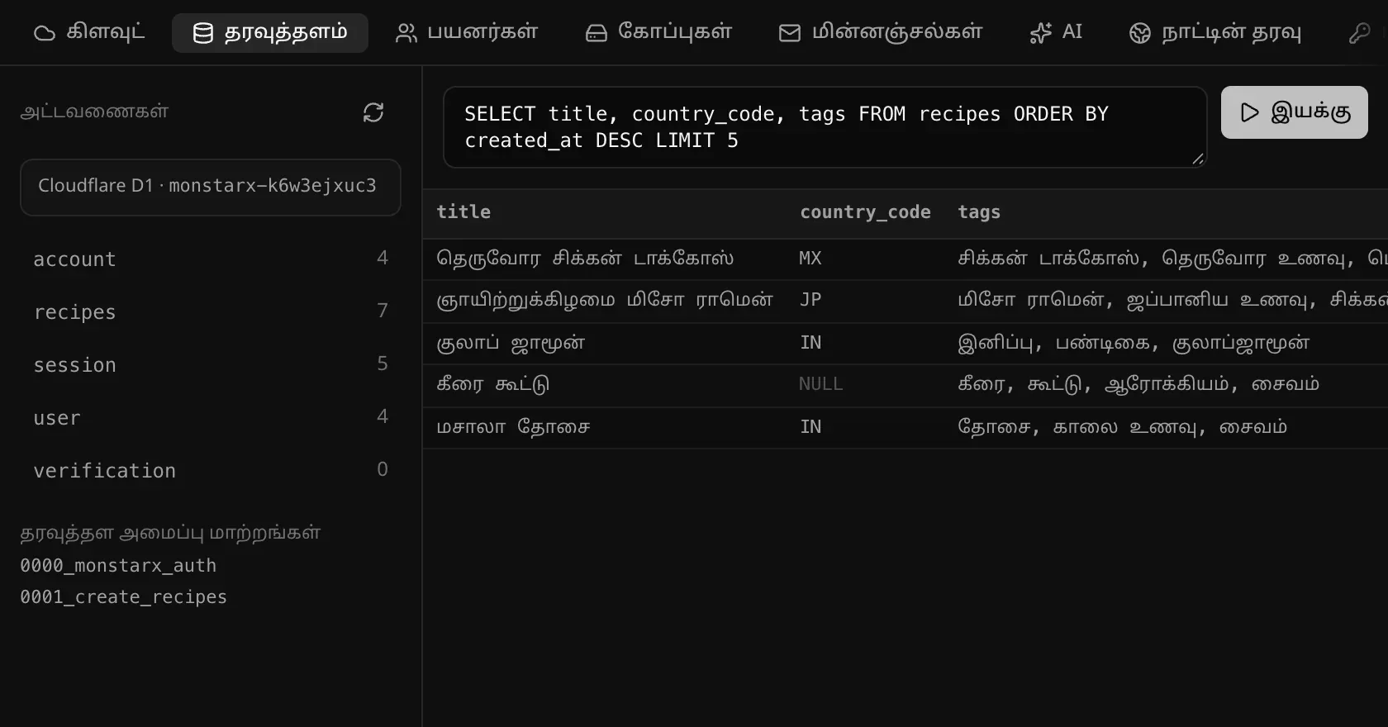Click migration 0001_create_recipes

pos(123,597)
